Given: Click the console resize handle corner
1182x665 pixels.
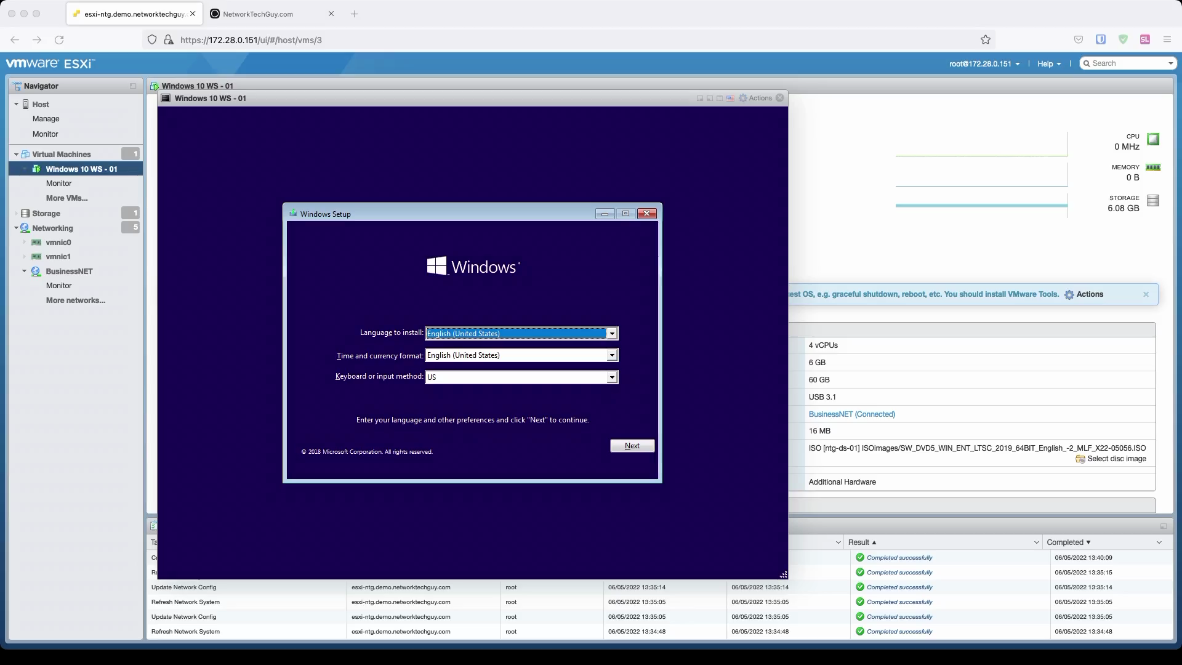Looking at the screenshot, I should (783, 575).
